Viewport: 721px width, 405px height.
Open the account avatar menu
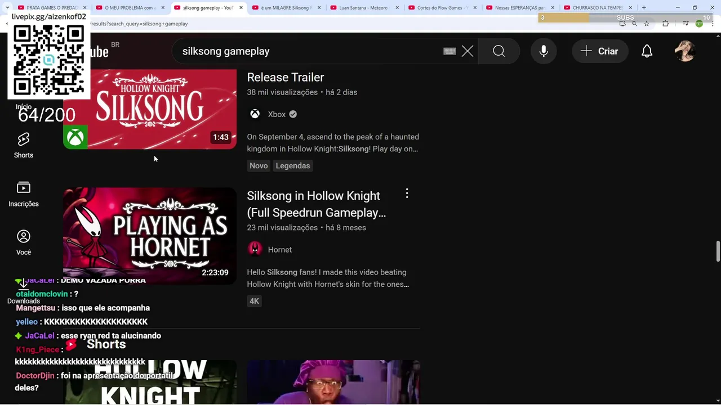click(685, 51)
